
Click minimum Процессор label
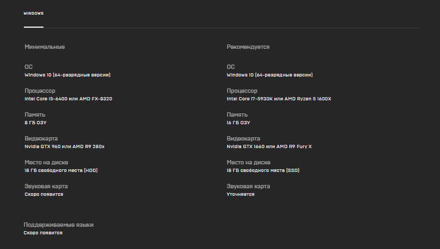pyautogui.click(x=40, y=91)
